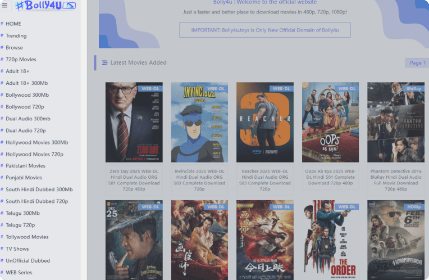Click the Reacher 2025 poster thumbnail
The width and height of the screenshot is (429, 280).
264,123
